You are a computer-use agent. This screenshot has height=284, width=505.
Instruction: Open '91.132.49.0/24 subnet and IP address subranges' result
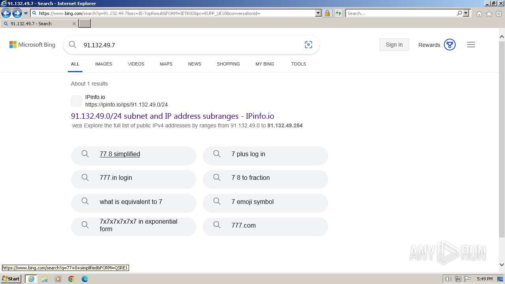coord(172,116)
